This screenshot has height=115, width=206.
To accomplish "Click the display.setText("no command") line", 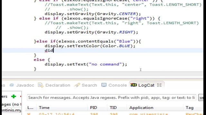I will 86,64.
